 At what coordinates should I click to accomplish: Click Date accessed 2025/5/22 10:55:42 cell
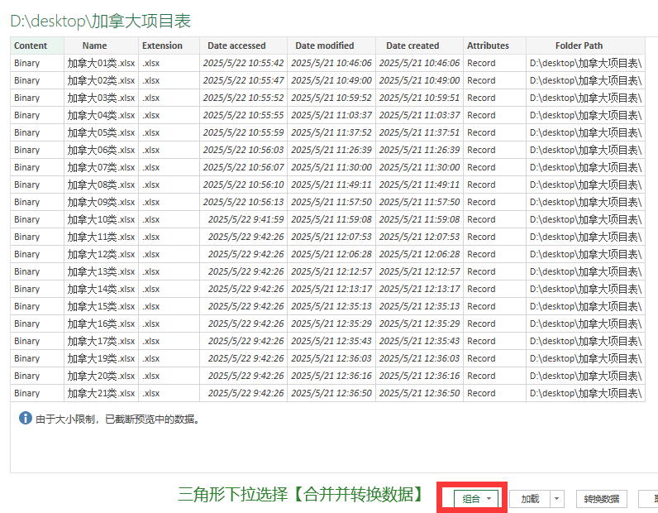tap(243, 63)
